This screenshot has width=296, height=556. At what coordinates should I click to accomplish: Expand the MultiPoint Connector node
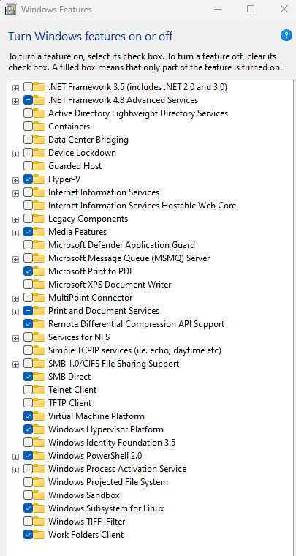[15, 298]
